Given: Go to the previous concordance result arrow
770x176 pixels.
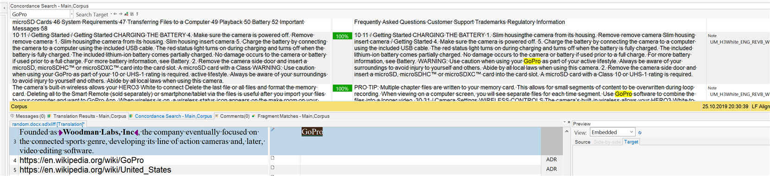Looking at the screenshot, I should [115, 14].
